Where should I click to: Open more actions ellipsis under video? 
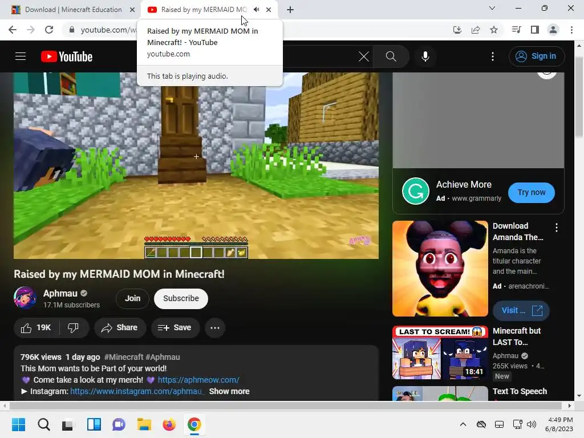(215, 328)
